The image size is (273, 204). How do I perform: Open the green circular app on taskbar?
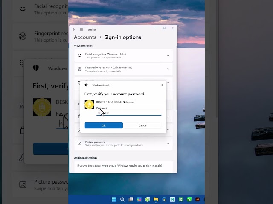point(148,199)
